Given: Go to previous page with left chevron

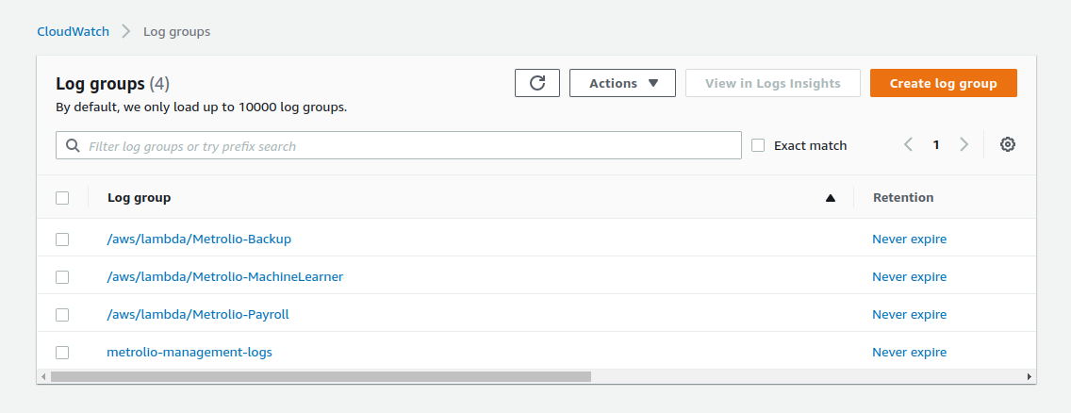Looking at the screenshot, I should pos(908,145).
